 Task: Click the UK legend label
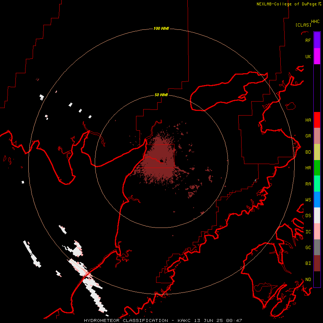click(308, 56)
